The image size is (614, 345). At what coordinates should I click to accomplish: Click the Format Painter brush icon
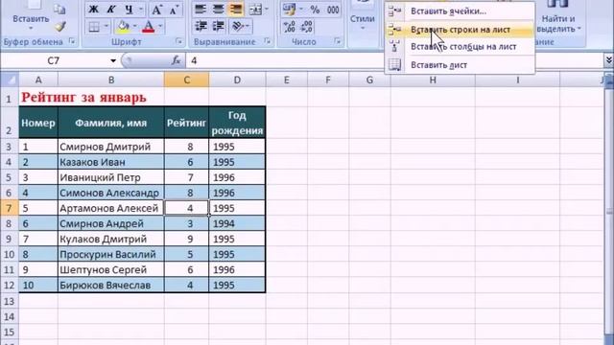(59, 26)
